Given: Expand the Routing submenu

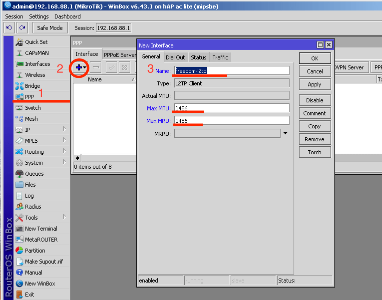Looking at the screenshot, I should [65, 151].
